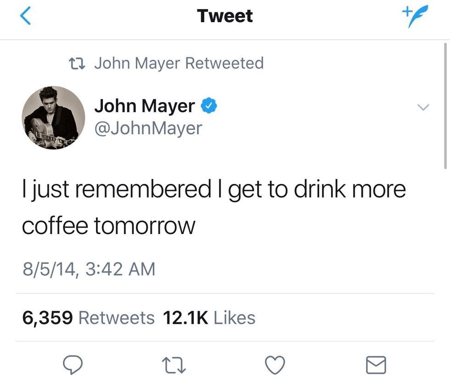The height and width of the screenshot is (389, 450).
Task: Tap the 'Tweet' header title
Action: tap(225, 16)
